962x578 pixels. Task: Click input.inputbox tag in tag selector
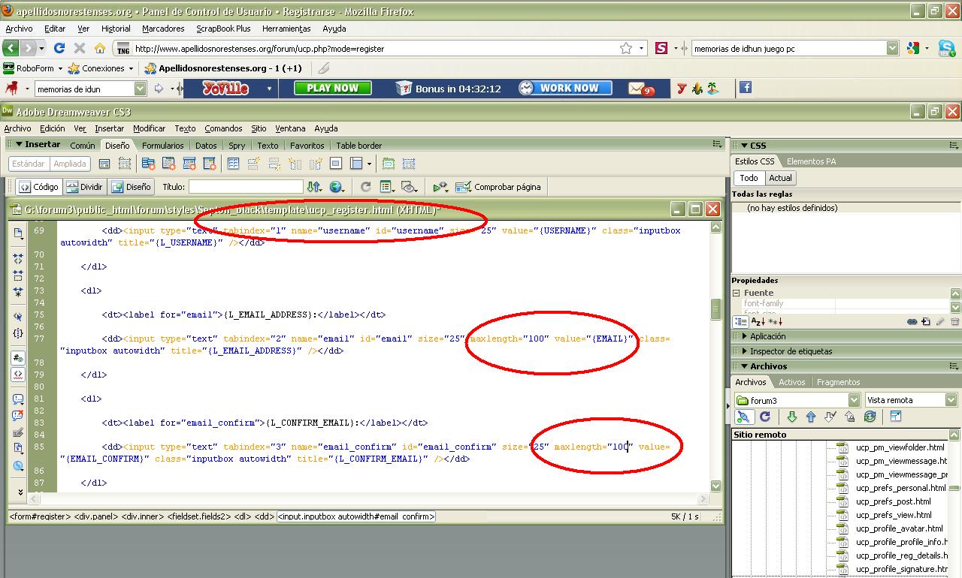355,516
